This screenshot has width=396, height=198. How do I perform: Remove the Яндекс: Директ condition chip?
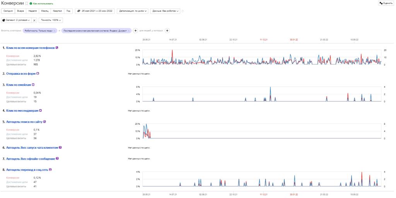point(129,31)
